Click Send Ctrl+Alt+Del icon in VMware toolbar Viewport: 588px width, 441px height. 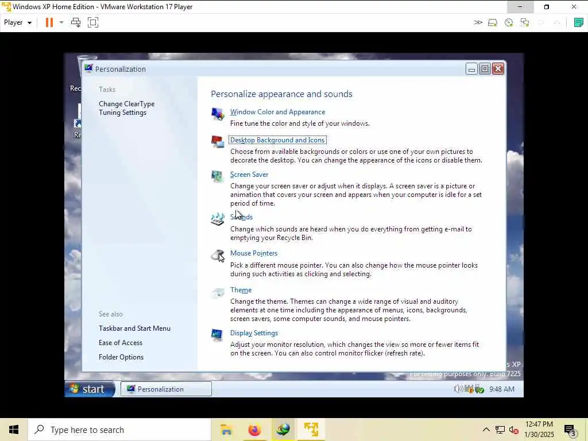click(76, 22)
